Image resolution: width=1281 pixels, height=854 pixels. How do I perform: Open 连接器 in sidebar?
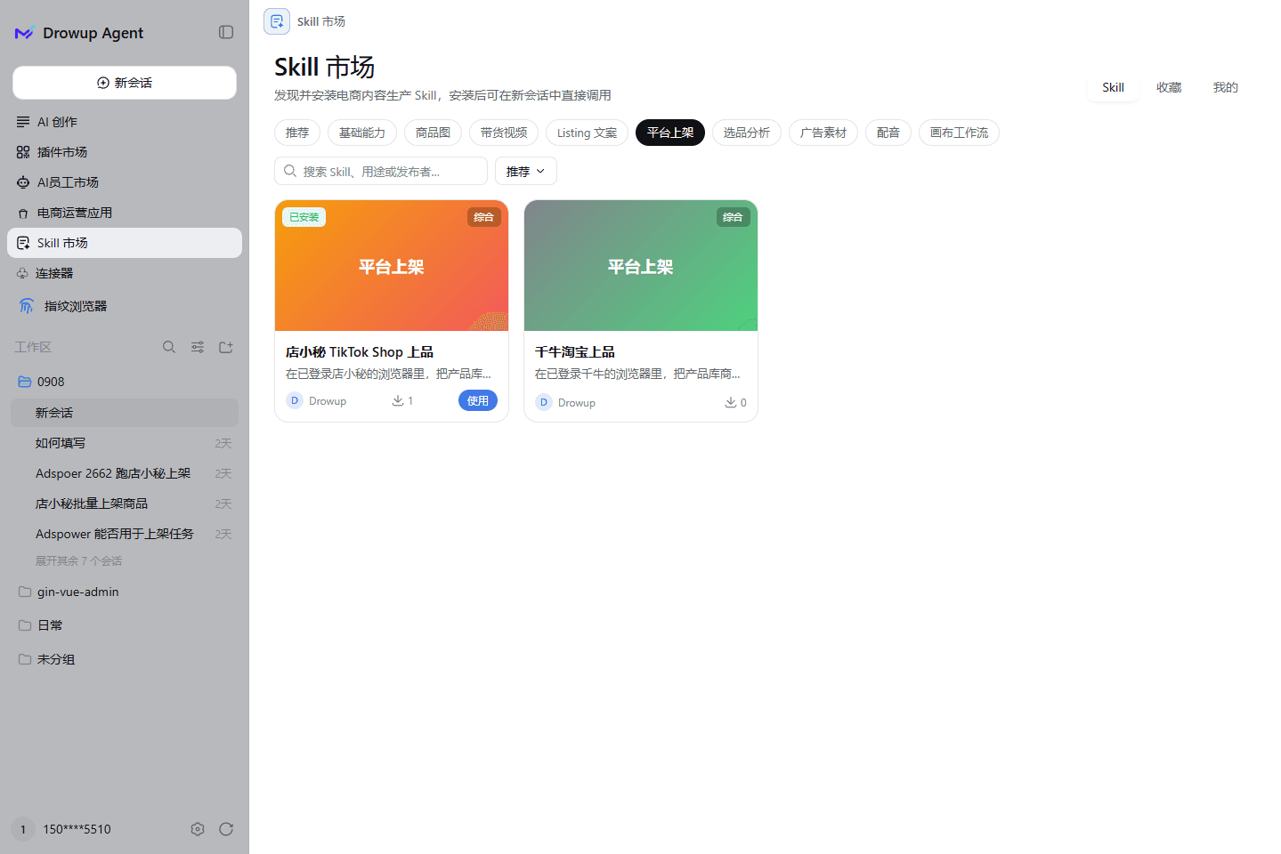point(125,273)
